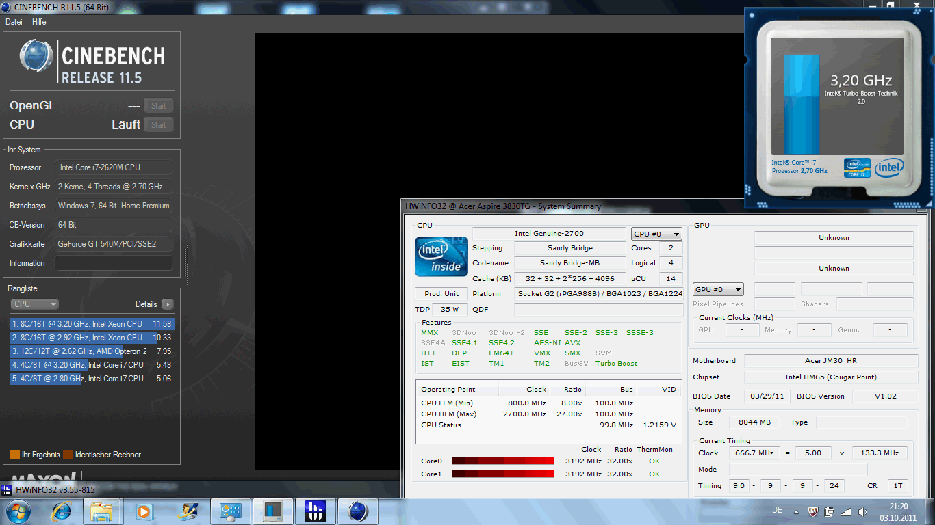
Task: Open the Datei menu in Cinebench
Action: pyautogui.click(x=14, y=22)
